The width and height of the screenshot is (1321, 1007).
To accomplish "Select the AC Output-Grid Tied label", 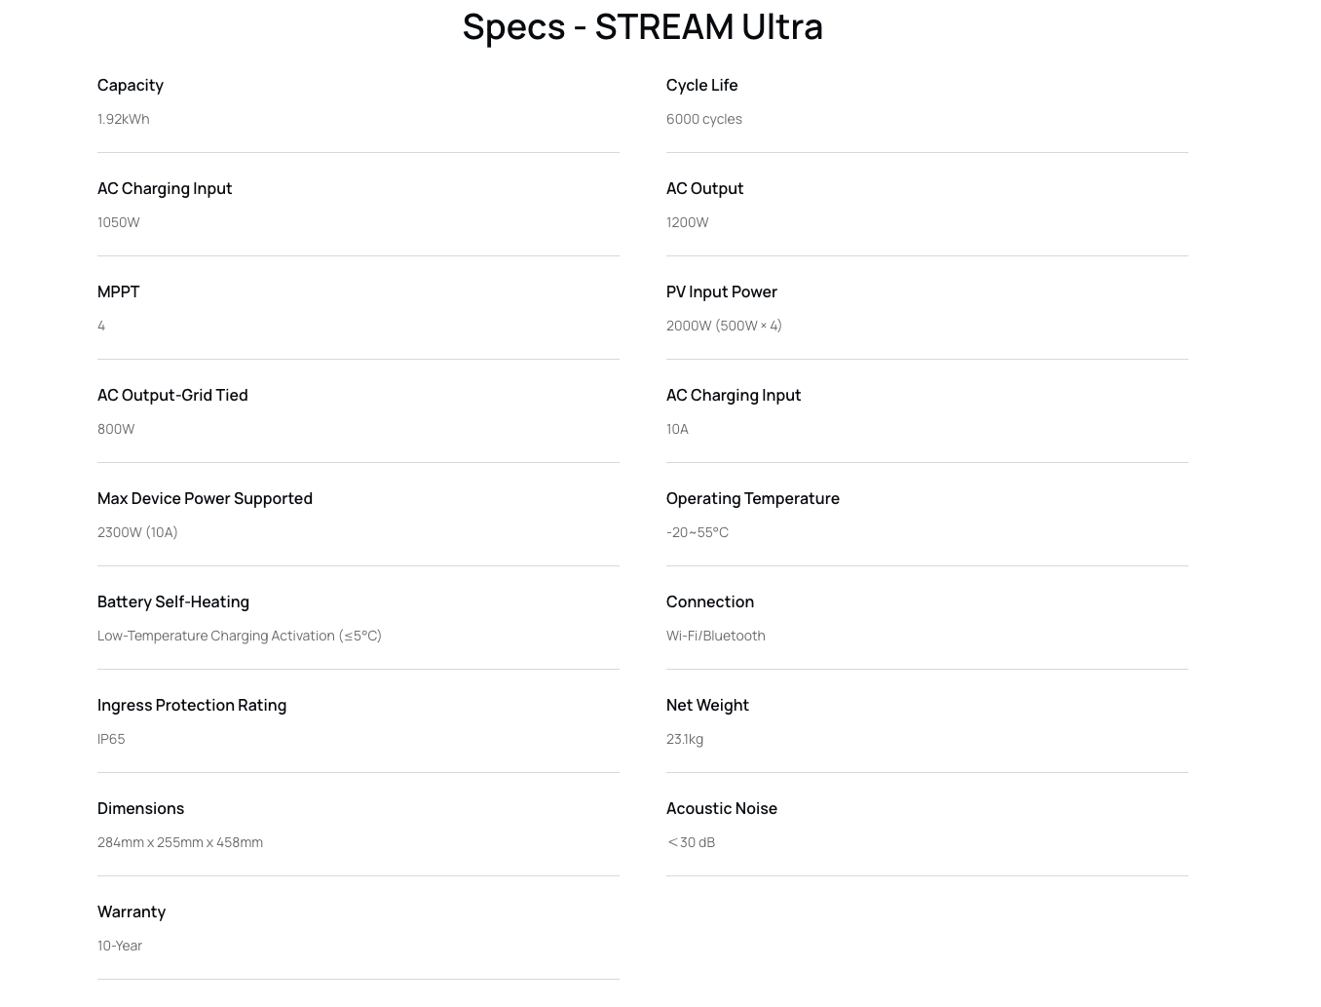I will click(172, 395).
